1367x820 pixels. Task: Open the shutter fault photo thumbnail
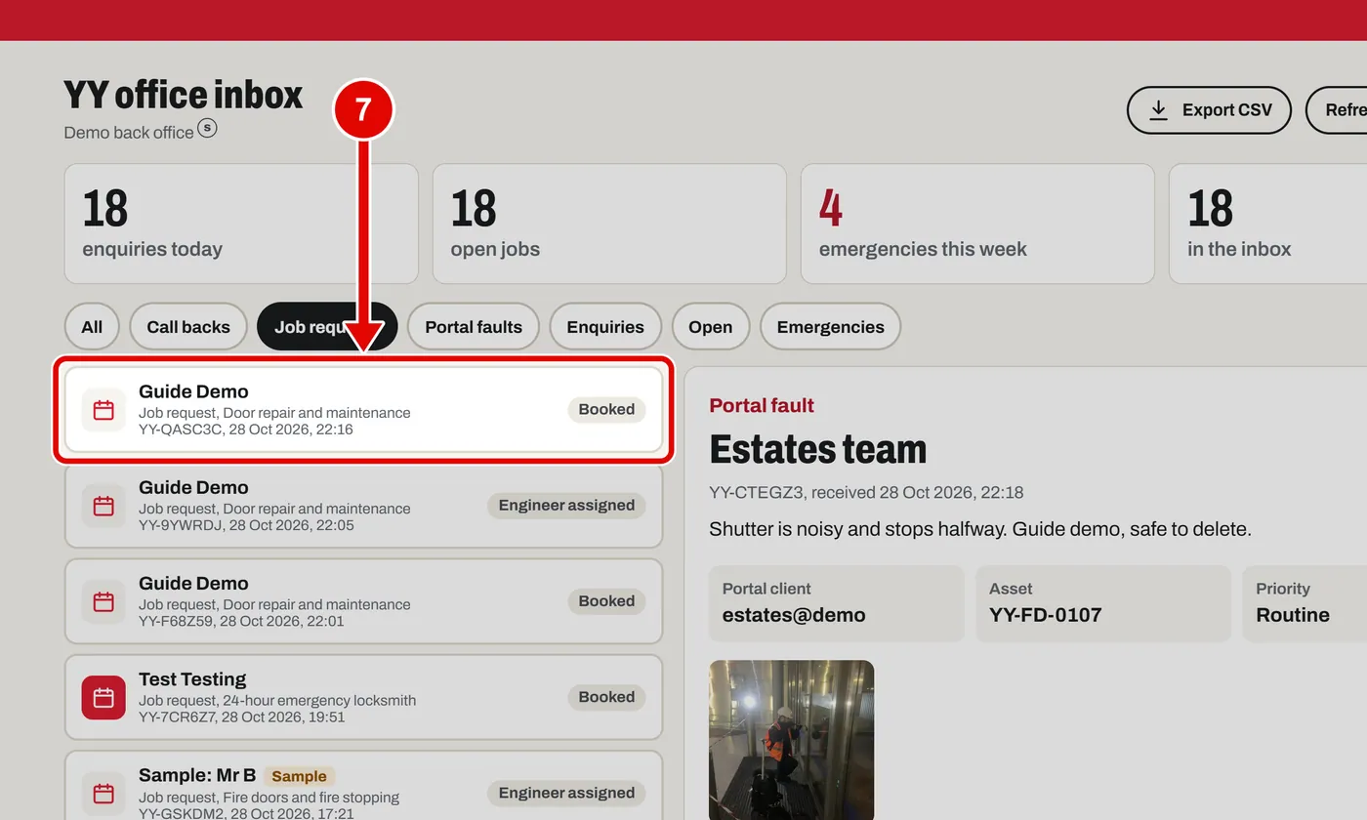(x=791, y=740)
